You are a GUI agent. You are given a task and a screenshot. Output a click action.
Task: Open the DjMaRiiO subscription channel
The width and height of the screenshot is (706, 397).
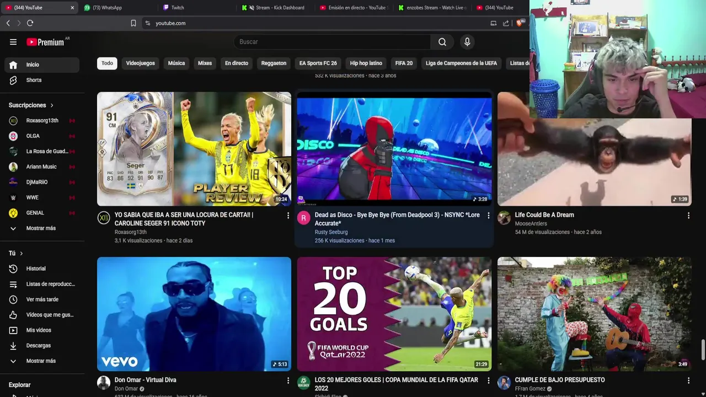pos(42,183)
